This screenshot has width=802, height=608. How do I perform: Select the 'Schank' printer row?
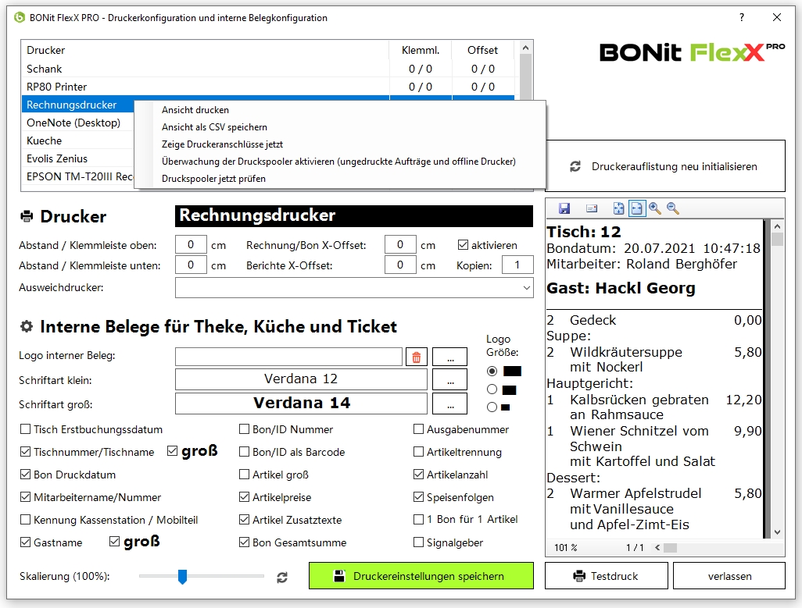coord(268,69)
